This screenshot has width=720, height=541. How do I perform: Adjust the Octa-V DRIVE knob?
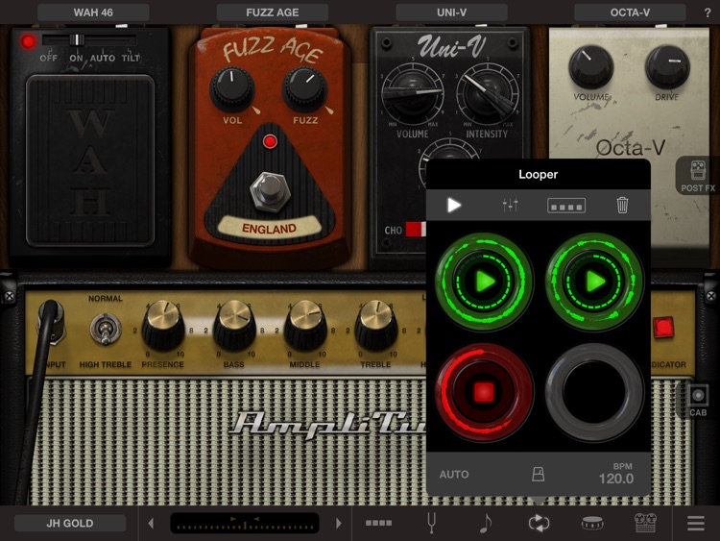pyautogui.click(x=667, y=66)
